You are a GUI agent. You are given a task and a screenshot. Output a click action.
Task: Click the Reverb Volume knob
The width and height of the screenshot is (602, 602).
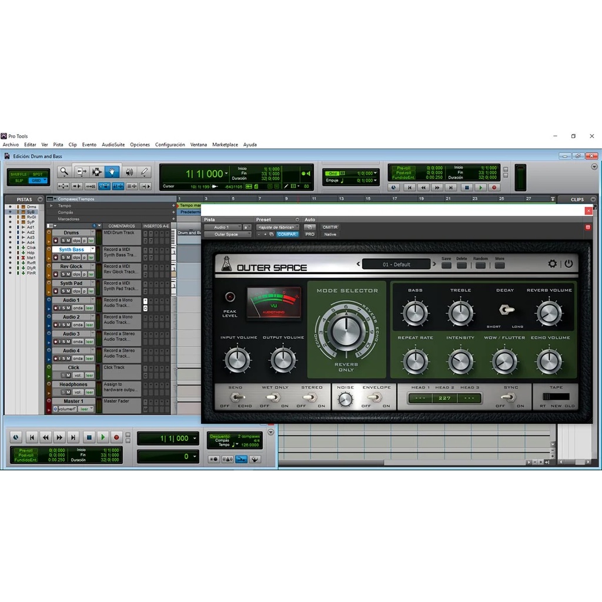[x=549, y=313]
